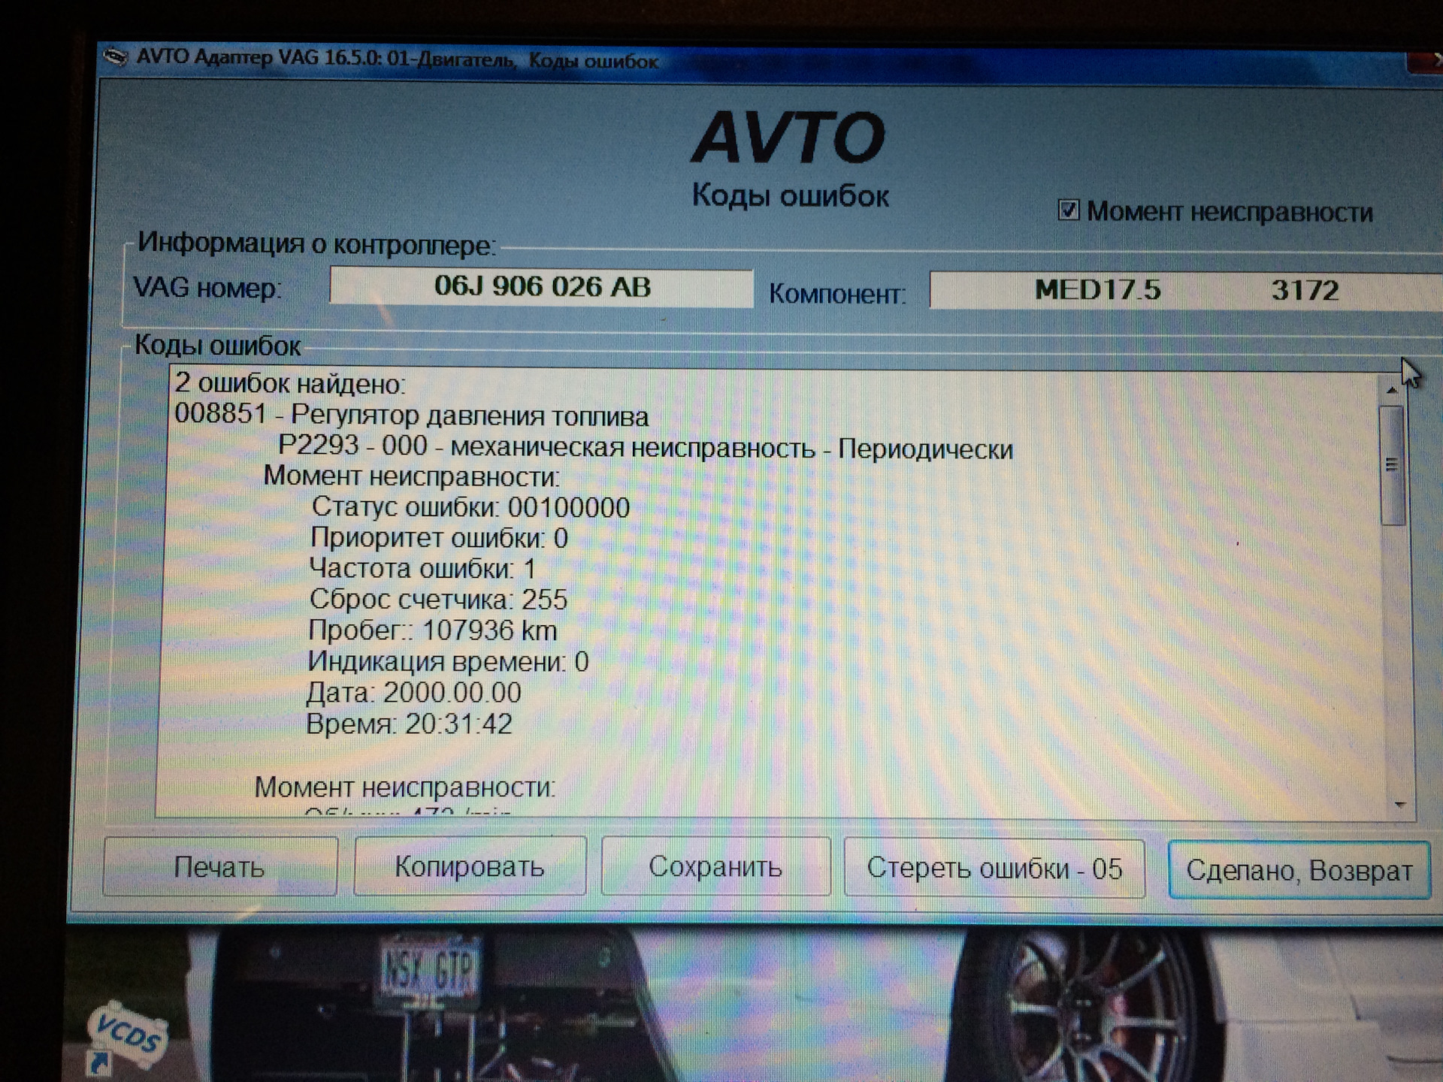Screen dimensions: 1443x1082
Task: Toggle the Момент неисправности checkbox
Action: [1068, 210]
